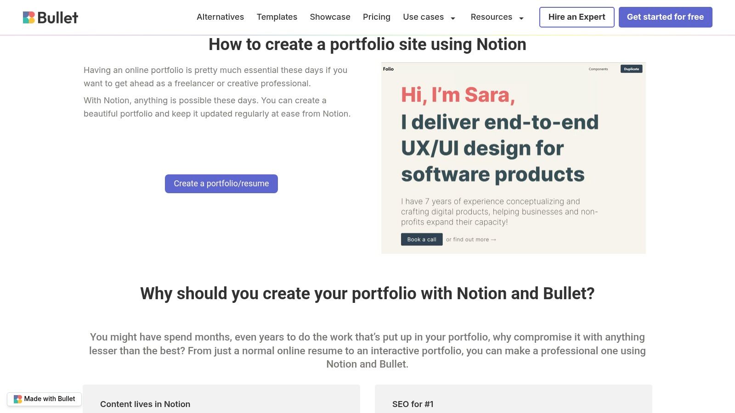
Task: Click the Made with Bullet badge
Action: 44,399
